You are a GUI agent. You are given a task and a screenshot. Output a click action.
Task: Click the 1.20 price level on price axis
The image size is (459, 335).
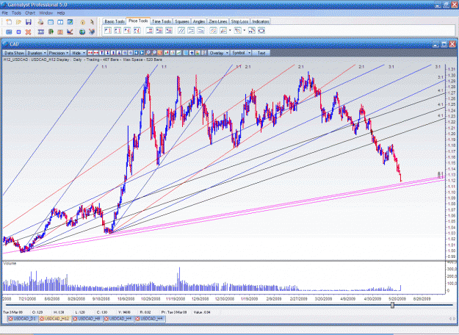pos(452,134)
